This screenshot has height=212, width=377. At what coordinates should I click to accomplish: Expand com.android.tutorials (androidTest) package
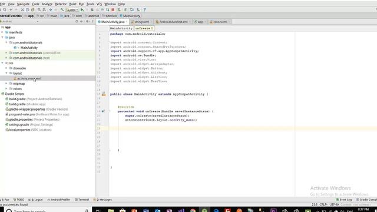coord(6,52)
